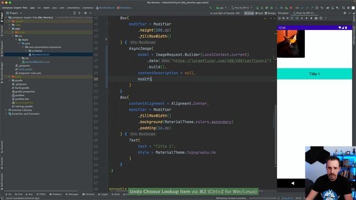Place the cursor on code line 50 modifi
This screenshot has height=200, width=356.
point(145,79)
